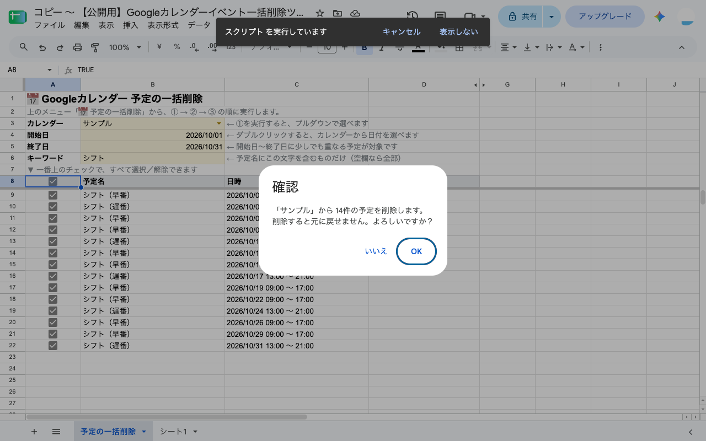Confirm deletion with OK button
Image resolution: width=706 pixels, height=441 pixels.
pyautogui.click(x=416, y=251)
